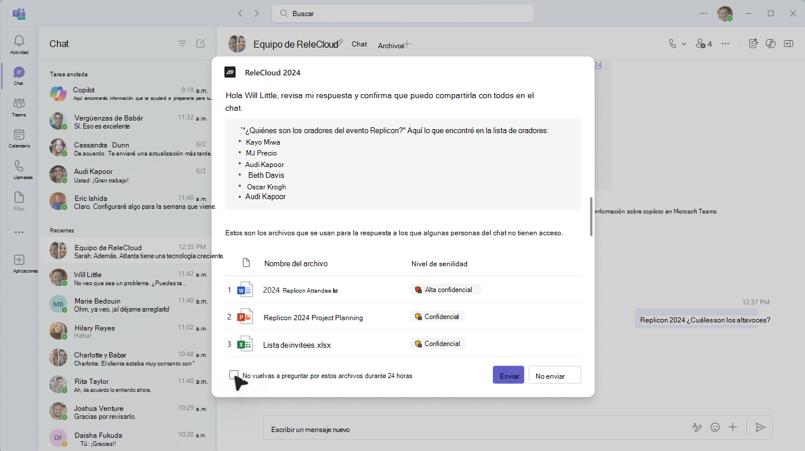Open the Hilary Reyes chat
This screenshot has height=451, width=805.
128,332
